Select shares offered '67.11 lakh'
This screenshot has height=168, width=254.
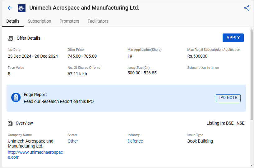click(x=77, y=74)
